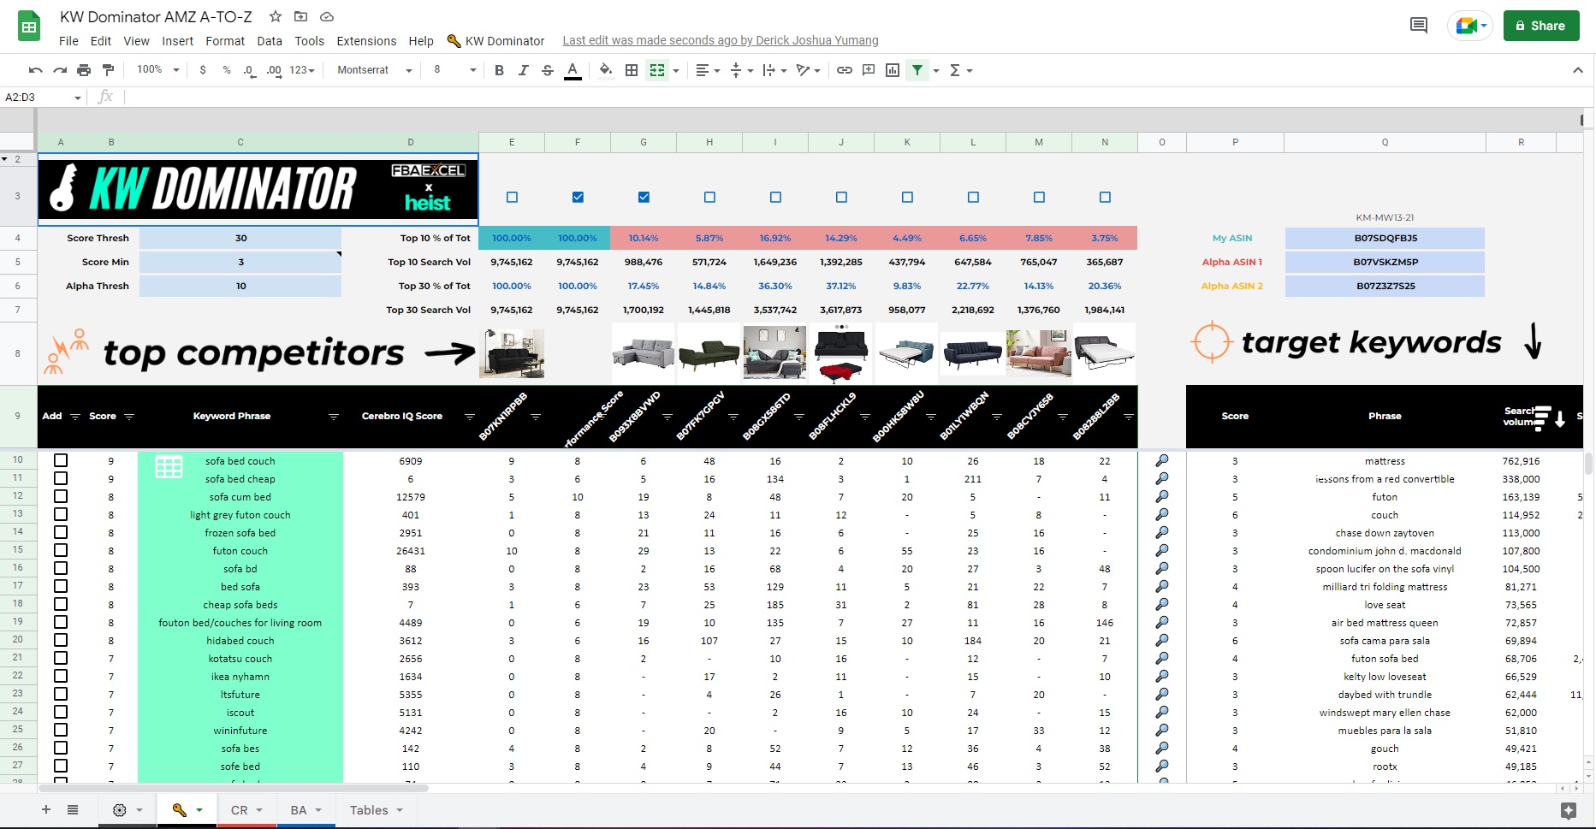Open filter for Cerebro IQ Score column

click(469, 417)
